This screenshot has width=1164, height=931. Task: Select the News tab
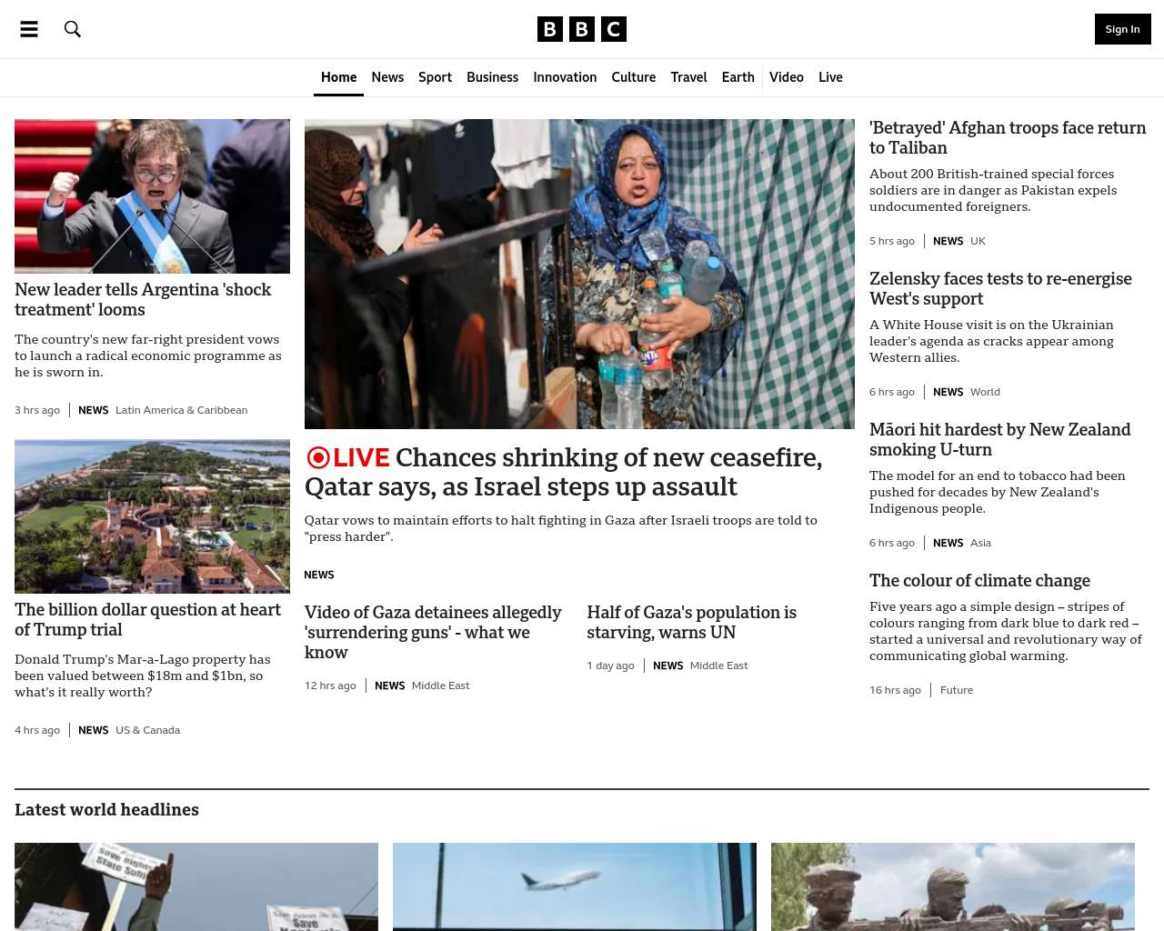(387, 77)
